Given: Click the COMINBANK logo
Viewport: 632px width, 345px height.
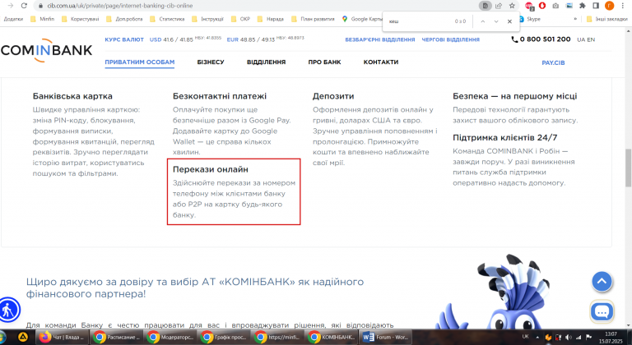Looking at the screenshot, I should (46, 50).
